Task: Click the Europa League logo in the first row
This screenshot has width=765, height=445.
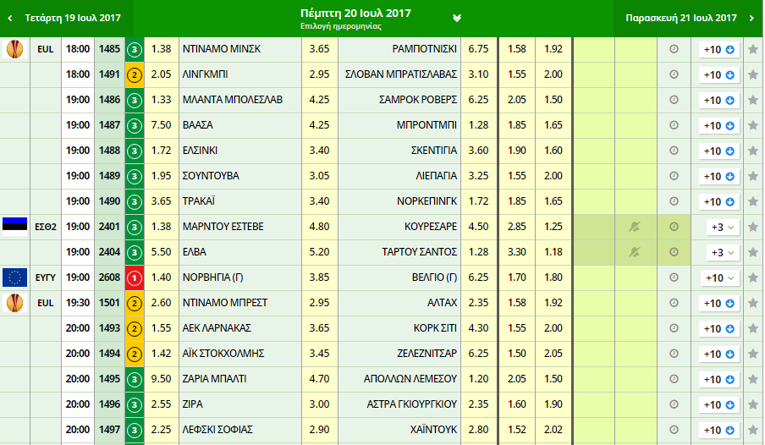Action: tap(15, 49)
